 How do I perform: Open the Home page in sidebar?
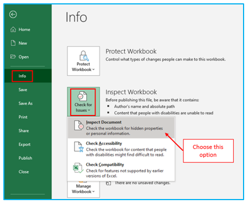click(24, 29)
